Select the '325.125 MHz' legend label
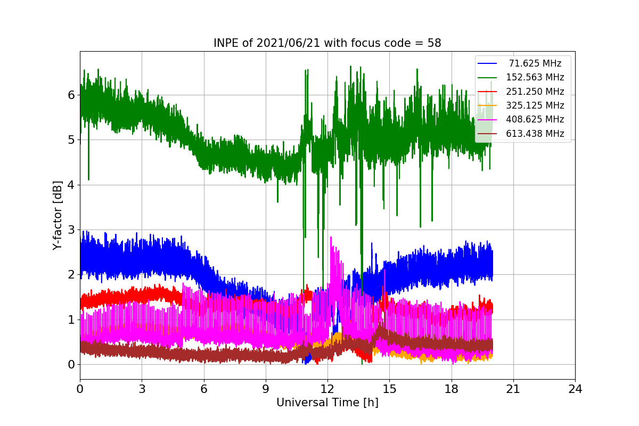The width and height of the screenshot is (639, 426). (535, 105)
